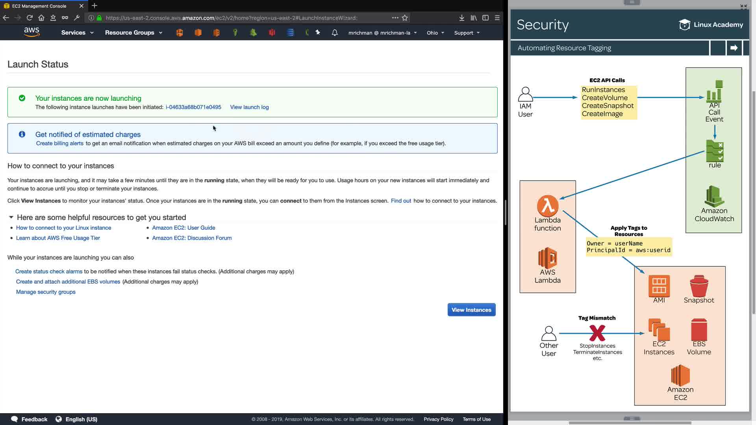The image size is (756, 425).
Task: Open the notifications bell icon
Action: [x=335, y=33]
